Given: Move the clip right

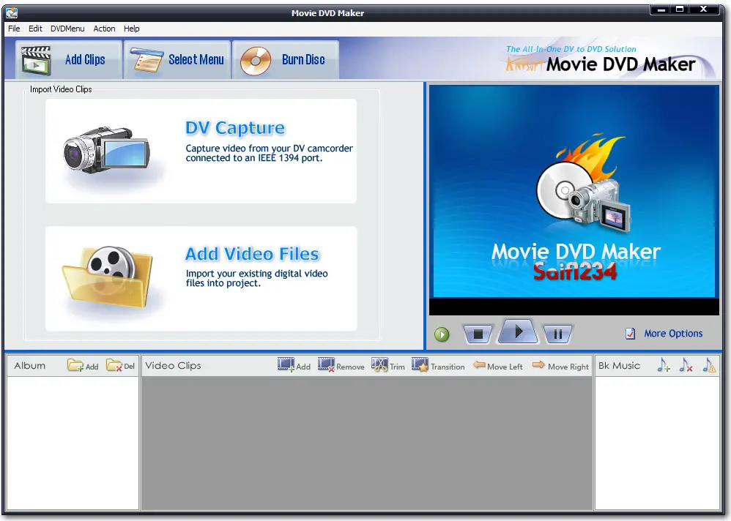Looking at the screenshot, I should (x=560, y=366).
